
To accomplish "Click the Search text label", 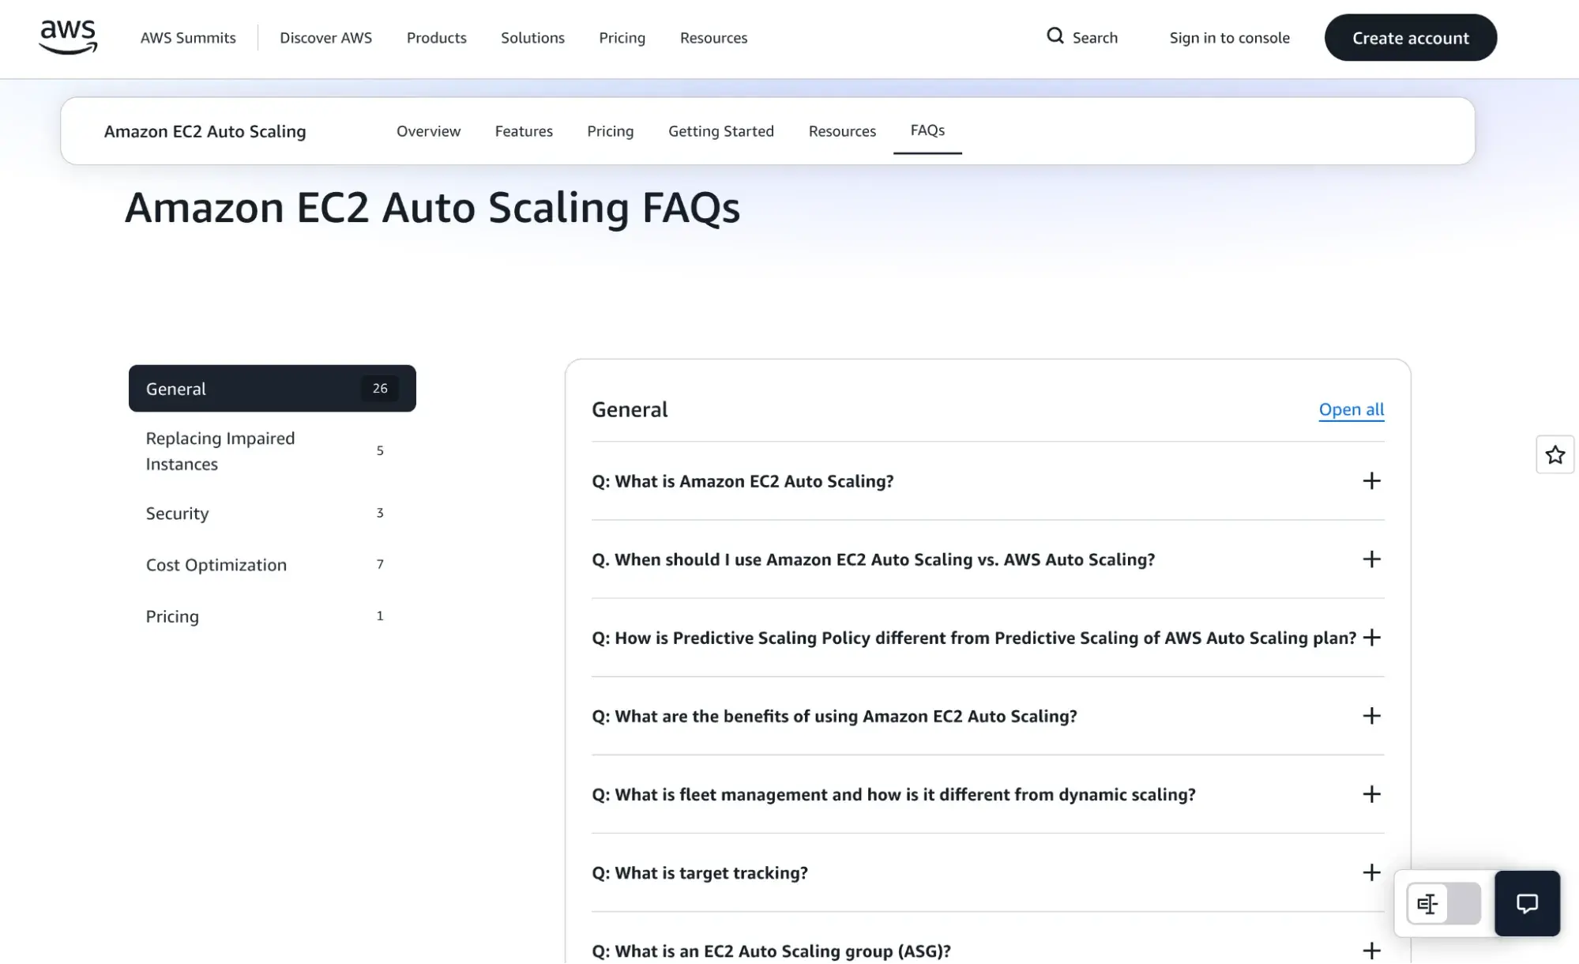I will [x=1095, y=38].
